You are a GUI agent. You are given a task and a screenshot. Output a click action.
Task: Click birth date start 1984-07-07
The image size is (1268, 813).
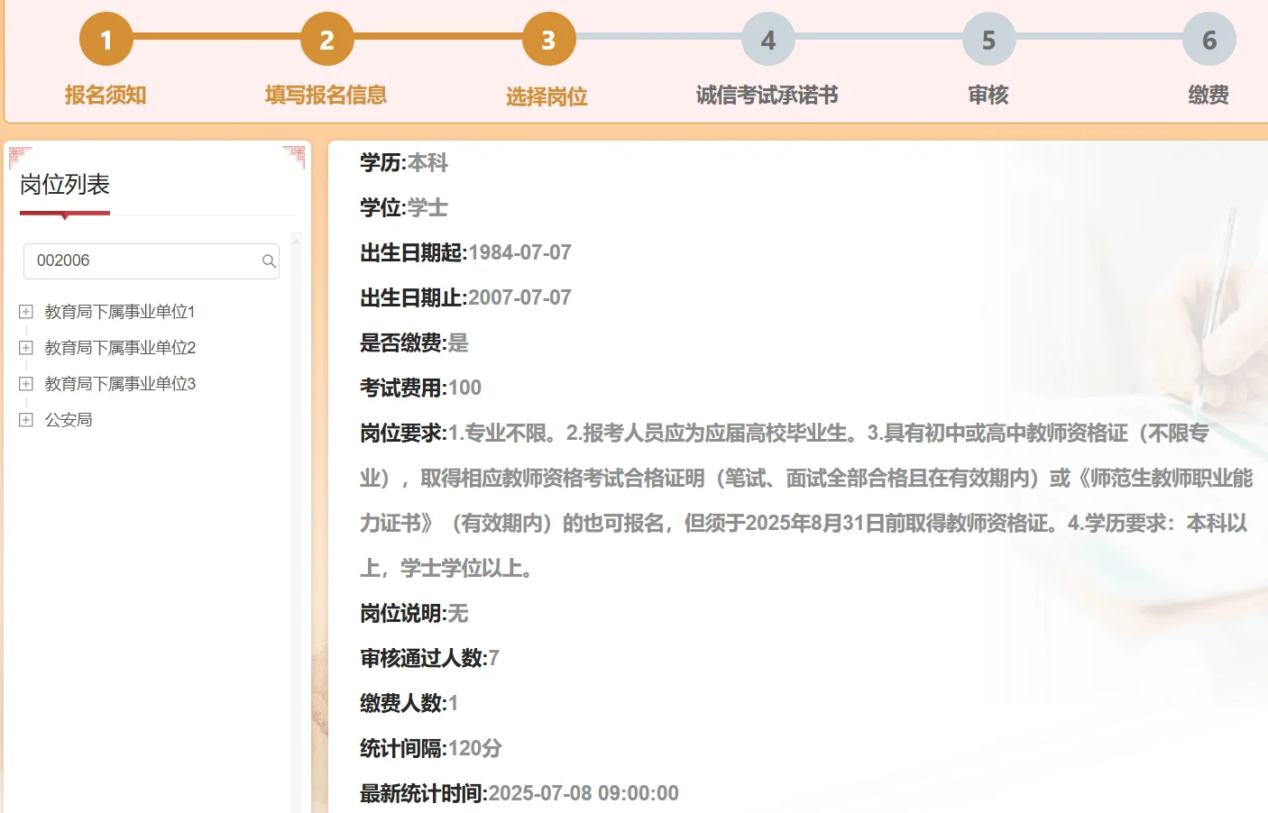click(520, 253)
